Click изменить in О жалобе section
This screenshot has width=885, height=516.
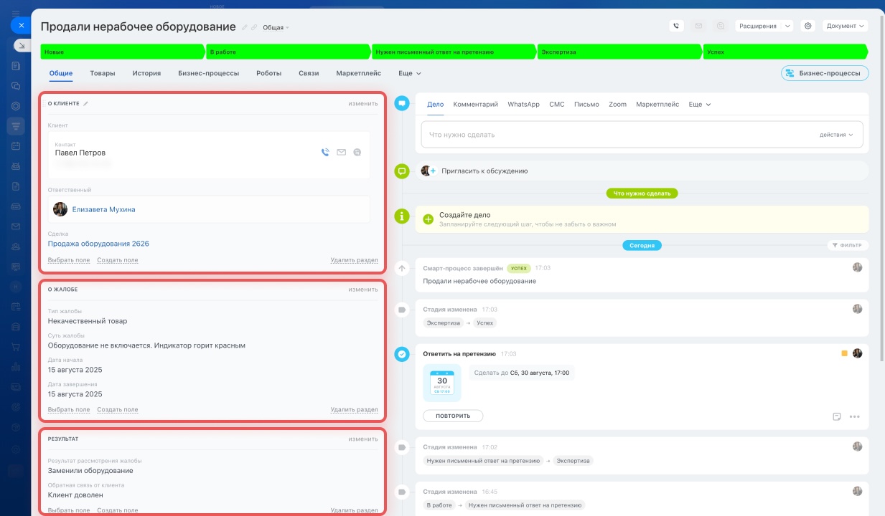(x=363, y=290)
